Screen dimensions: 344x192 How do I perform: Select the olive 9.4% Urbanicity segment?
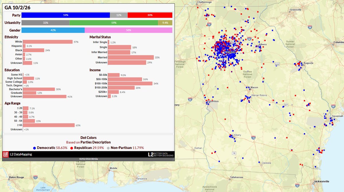tap(165, 23)
